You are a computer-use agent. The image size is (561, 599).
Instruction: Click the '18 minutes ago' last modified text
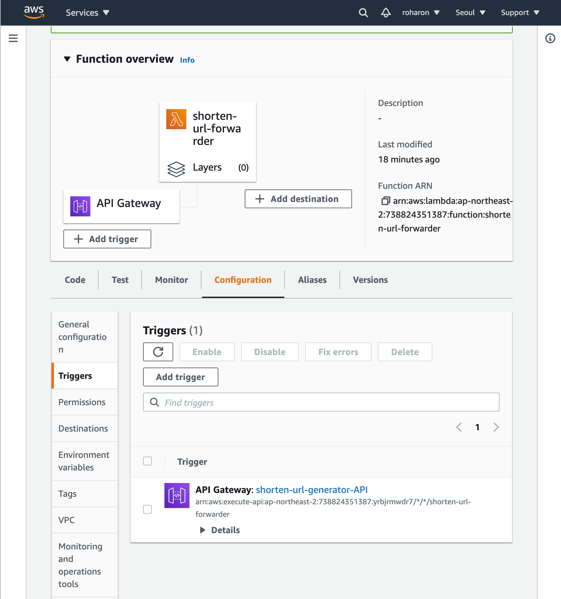click(x=409, y=159)
